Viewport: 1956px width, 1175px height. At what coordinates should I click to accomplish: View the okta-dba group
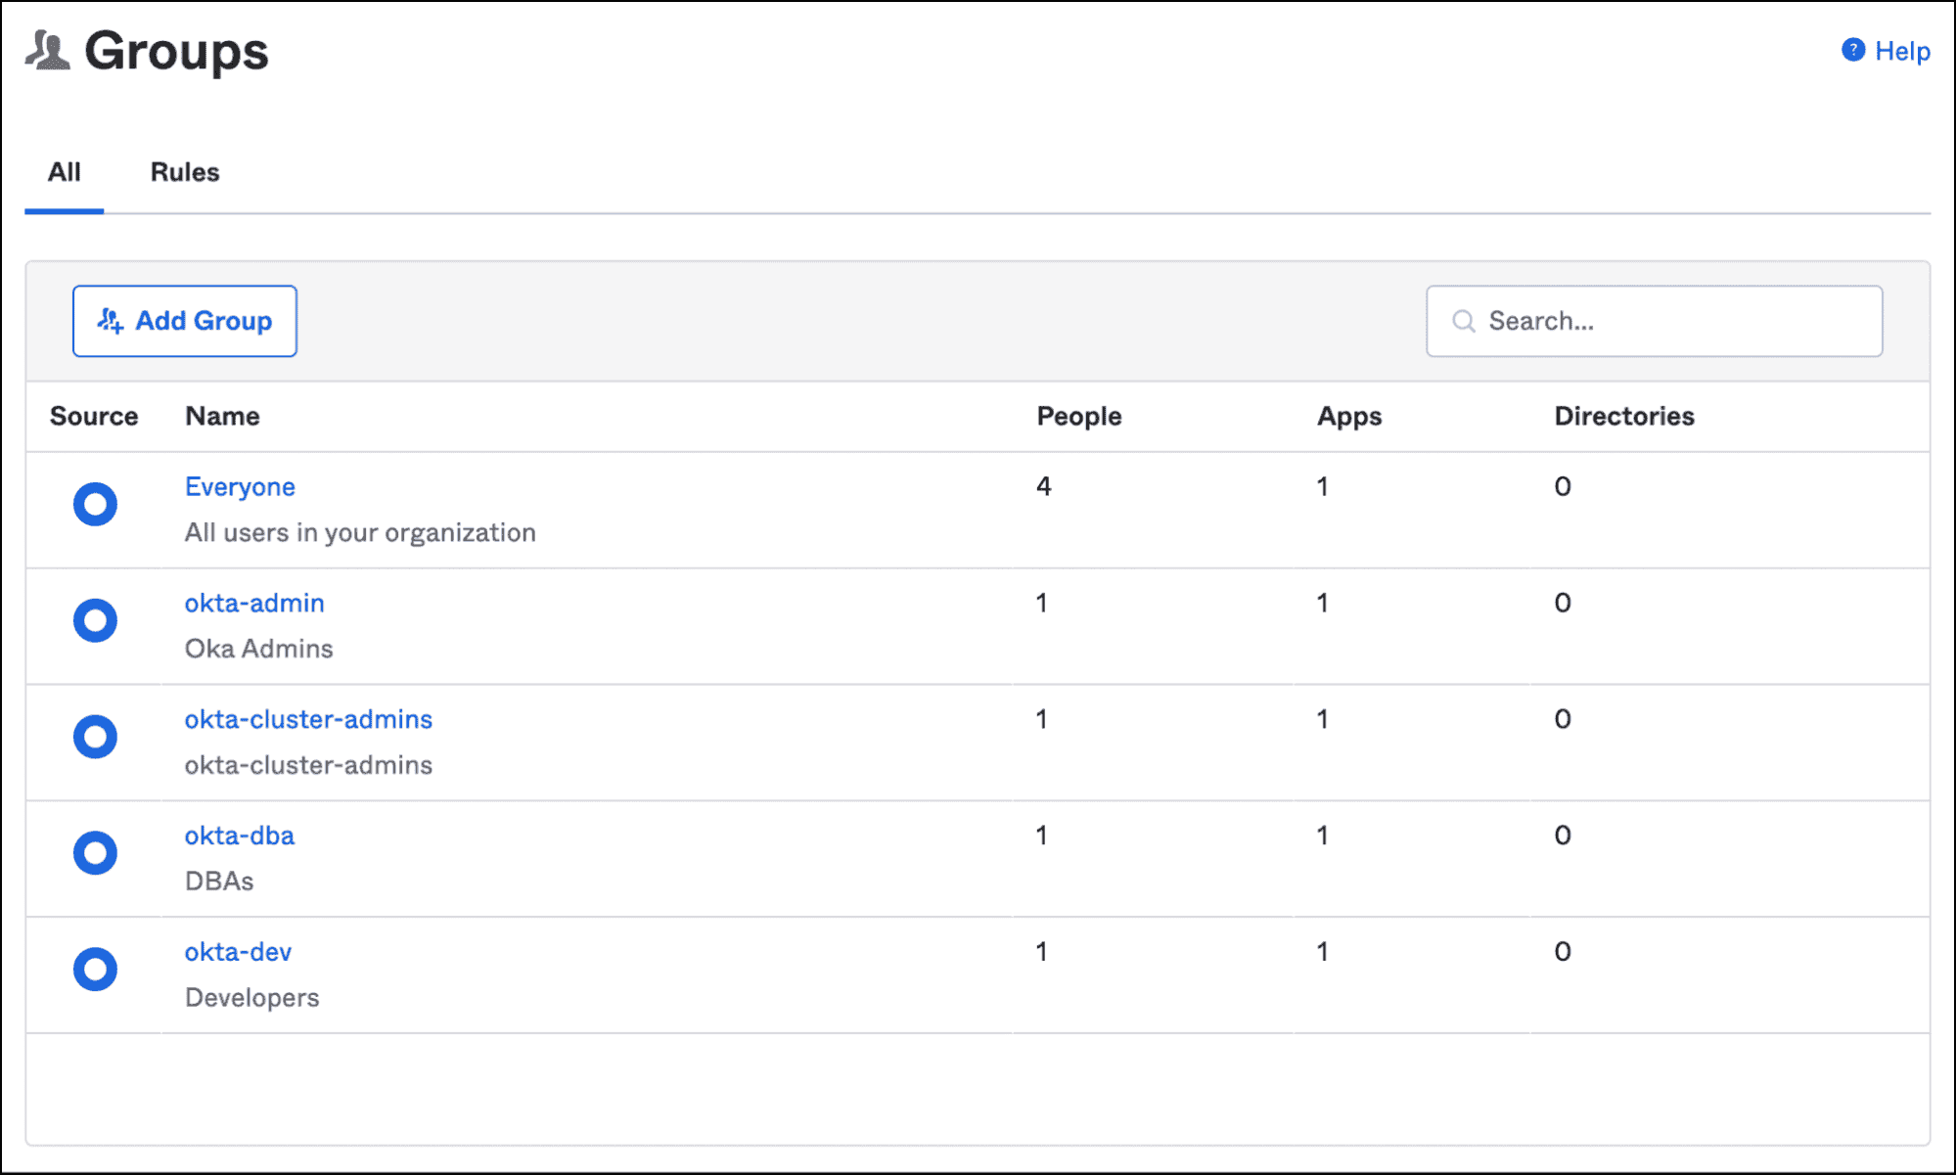tap(240, 836)
